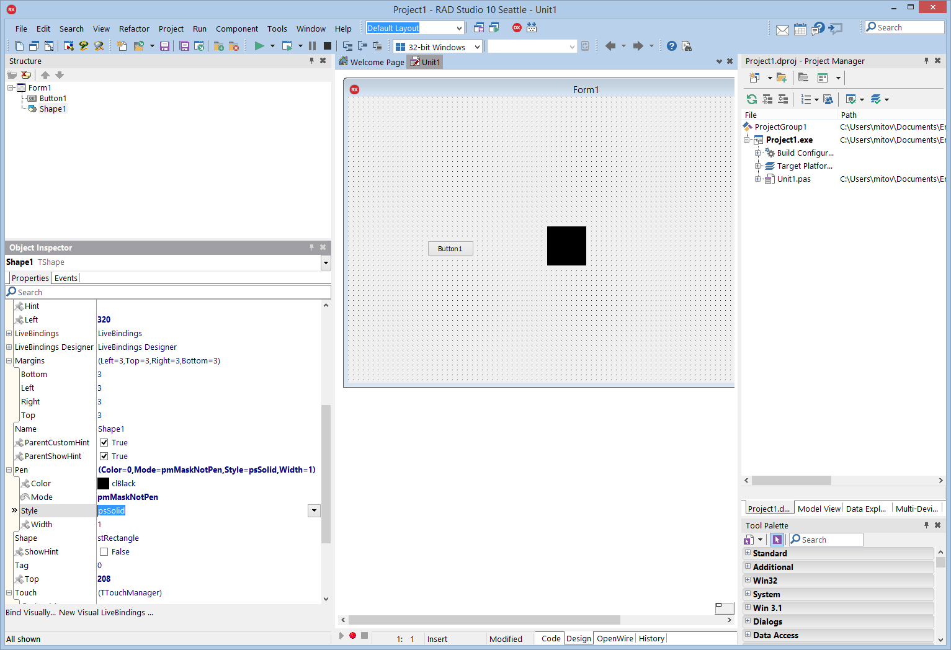Switch to the Events tab in Object Inspector

66,278
